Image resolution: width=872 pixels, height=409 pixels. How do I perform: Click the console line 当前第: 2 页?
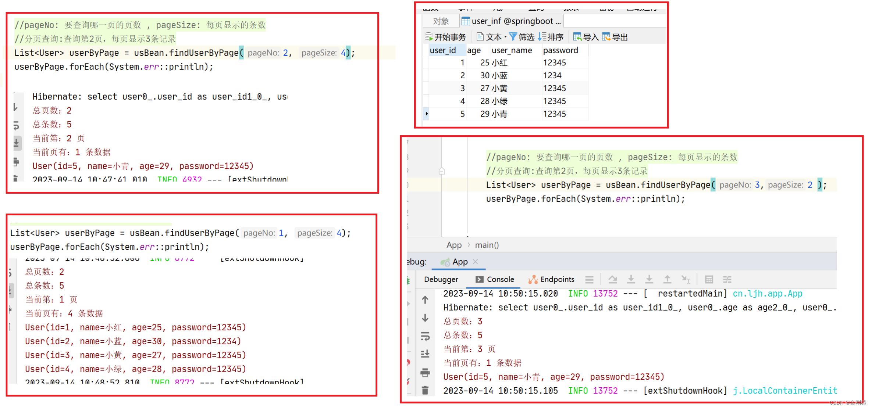tap(58, 139)
